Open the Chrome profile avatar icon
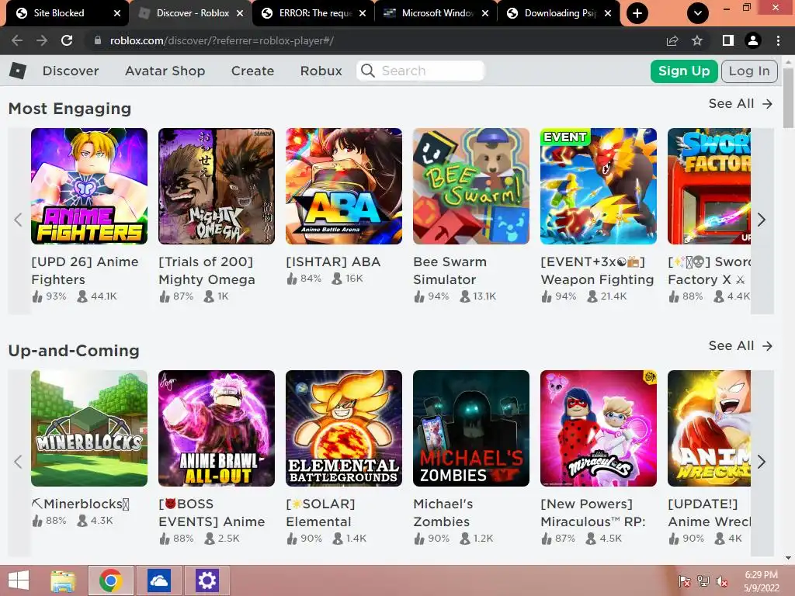The width and height of the screenshot is (795, 596). (x=753, y=40)
